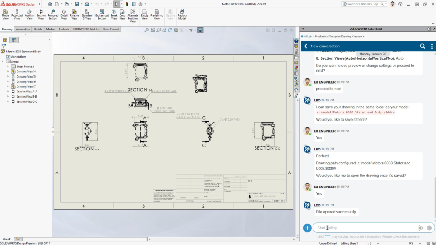Viewport: 436px width, 245px height.
Task: Open the SOLIDWORKS Add-Ins tab
Action: [86, 29]
